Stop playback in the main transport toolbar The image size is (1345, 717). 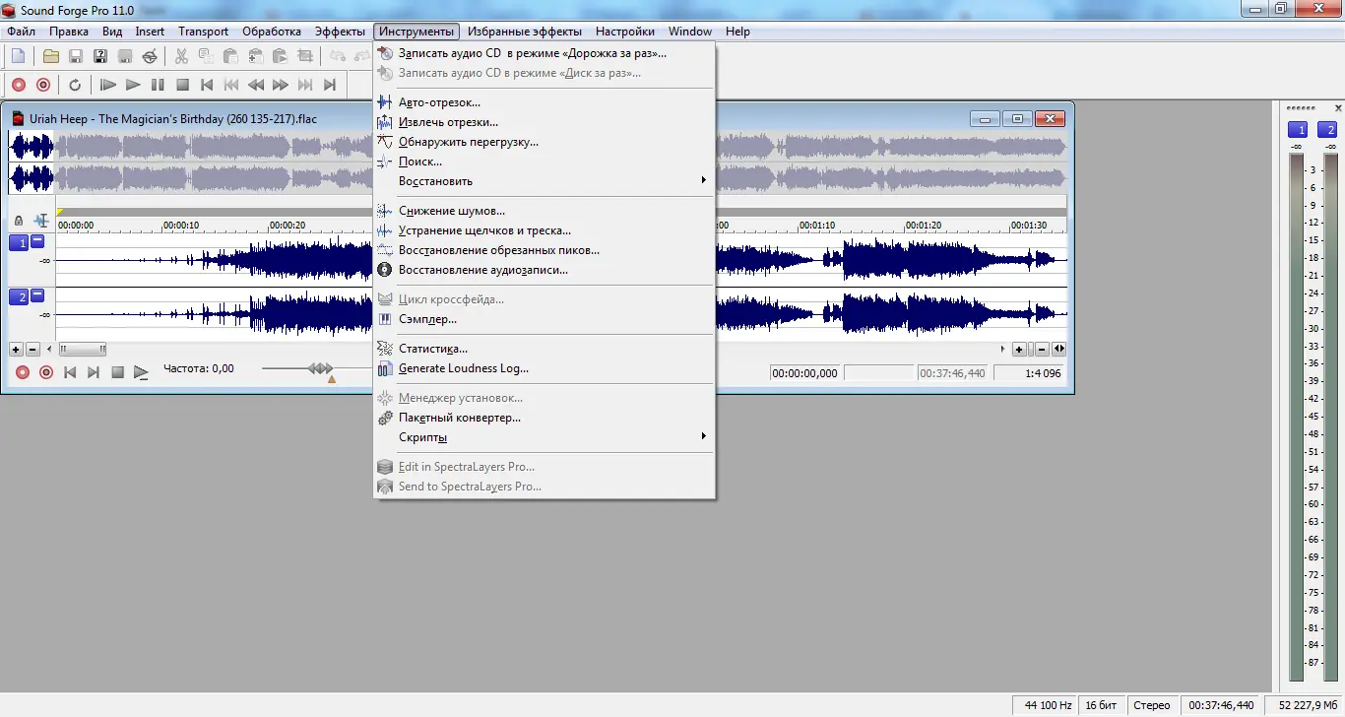(182, 85)
